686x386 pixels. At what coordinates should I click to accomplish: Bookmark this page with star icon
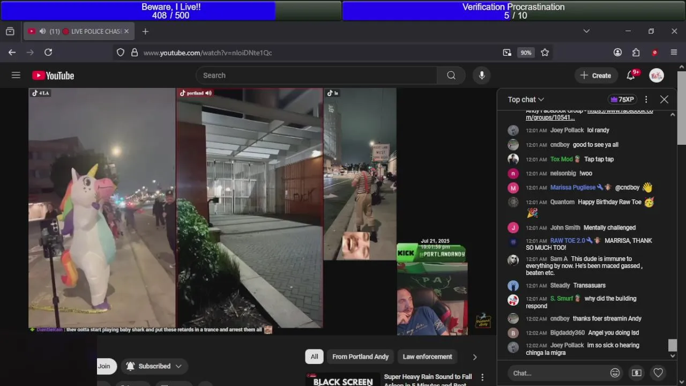[x=545, y=53]
